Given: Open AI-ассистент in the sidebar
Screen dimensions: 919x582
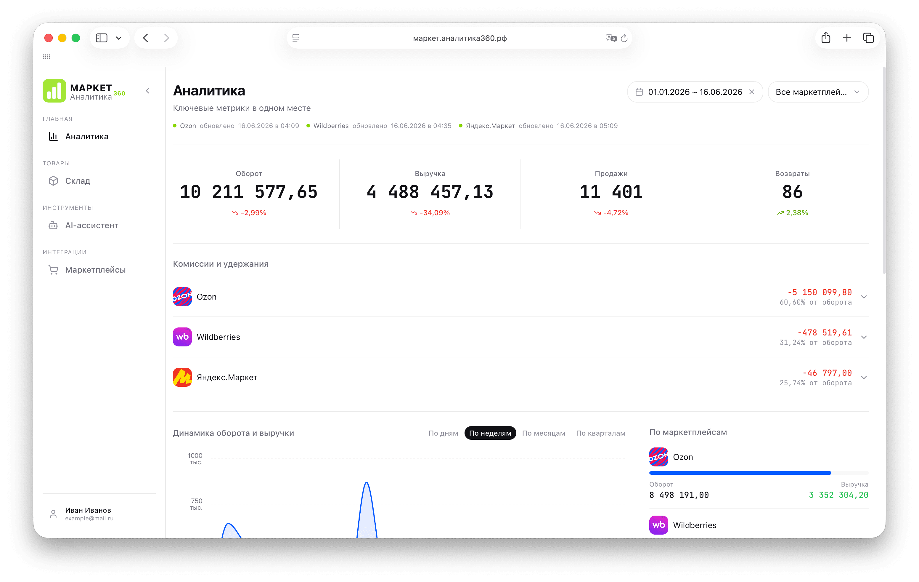Looking at the screenshot, I should (x=91, y=225).
